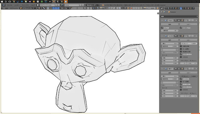
Task: Click コピー on the Solidify modifier
Action: (x=188, y=40)
